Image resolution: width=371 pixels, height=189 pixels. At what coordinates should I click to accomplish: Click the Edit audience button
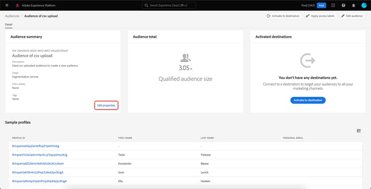click(x=352, y=16)
